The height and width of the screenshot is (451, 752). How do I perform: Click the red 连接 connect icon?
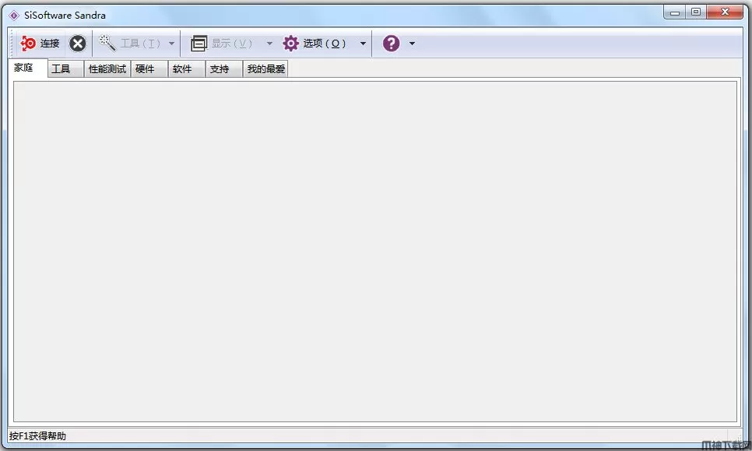[x=28, y=43]
